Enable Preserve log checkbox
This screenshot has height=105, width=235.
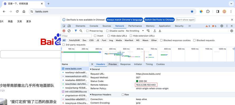click(87, 31)
